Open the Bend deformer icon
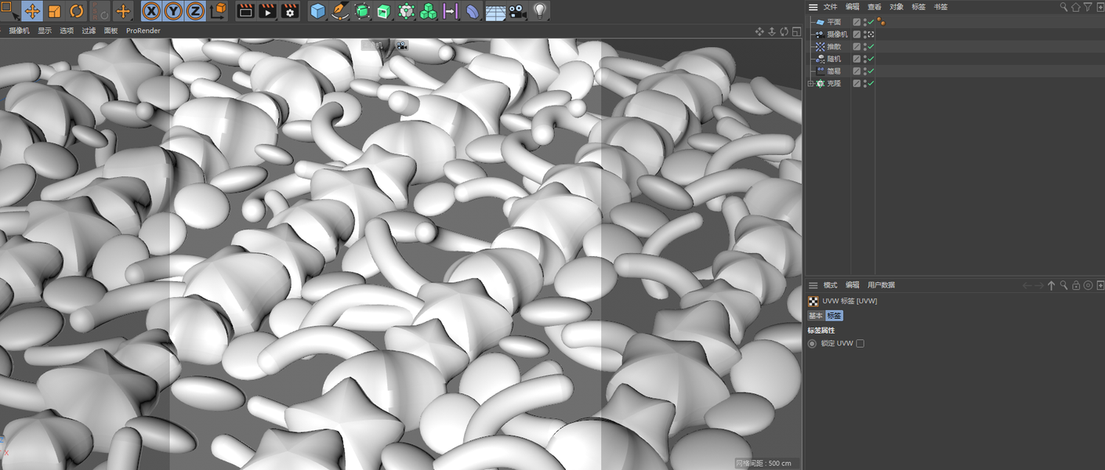 point(473,11)
